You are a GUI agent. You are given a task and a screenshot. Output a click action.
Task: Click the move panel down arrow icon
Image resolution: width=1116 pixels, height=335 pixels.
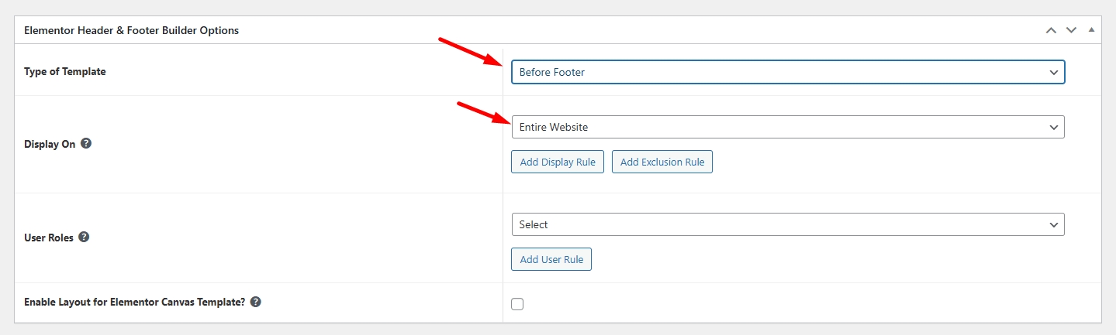[1071, 30]
